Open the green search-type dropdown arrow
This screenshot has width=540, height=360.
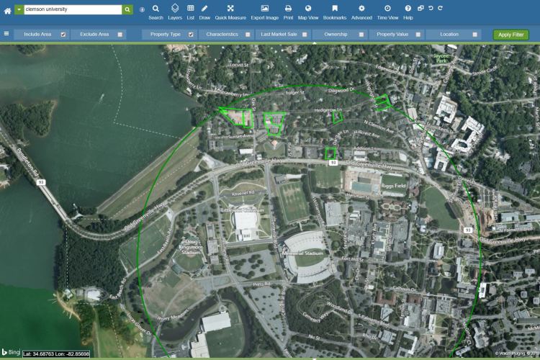19,9
